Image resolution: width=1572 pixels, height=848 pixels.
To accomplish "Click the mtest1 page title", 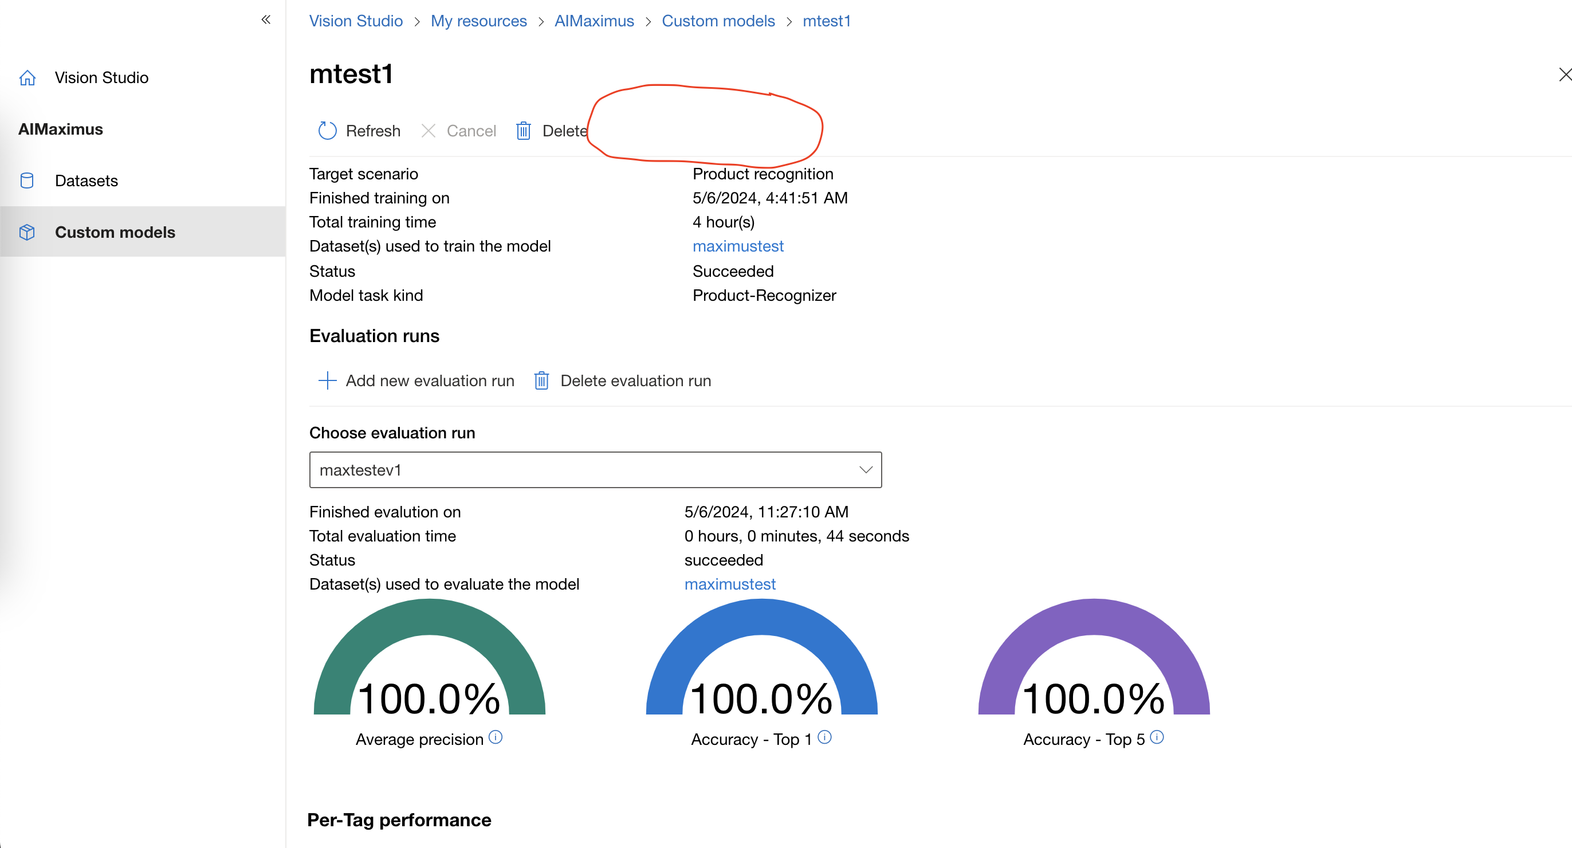I will coord(352,74).
